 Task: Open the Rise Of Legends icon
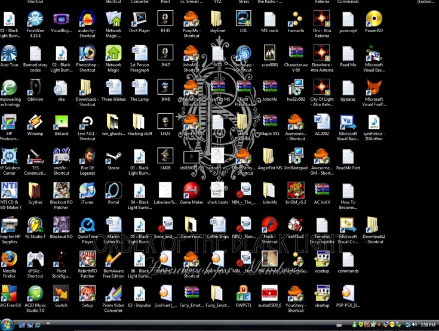87,156
